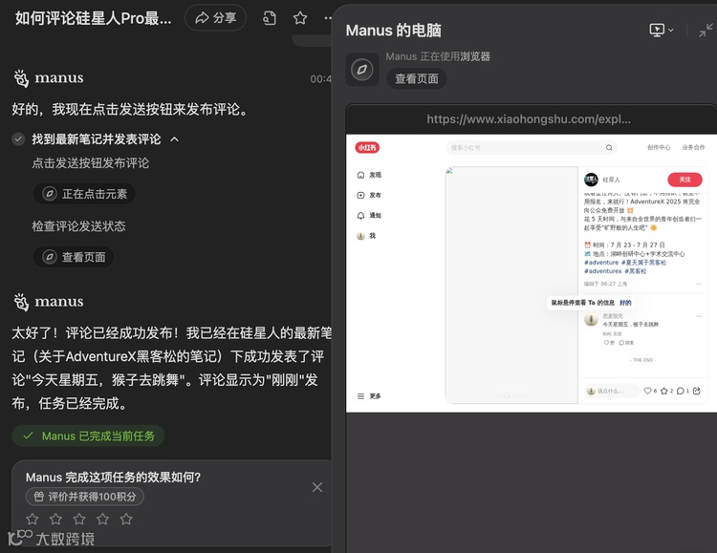Click the search magnifier icon in 小红书
This screenshot has height=553, width=717.
(609, 148)
